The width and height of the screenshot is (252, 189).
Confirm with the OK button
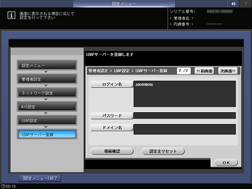point(226,163)
